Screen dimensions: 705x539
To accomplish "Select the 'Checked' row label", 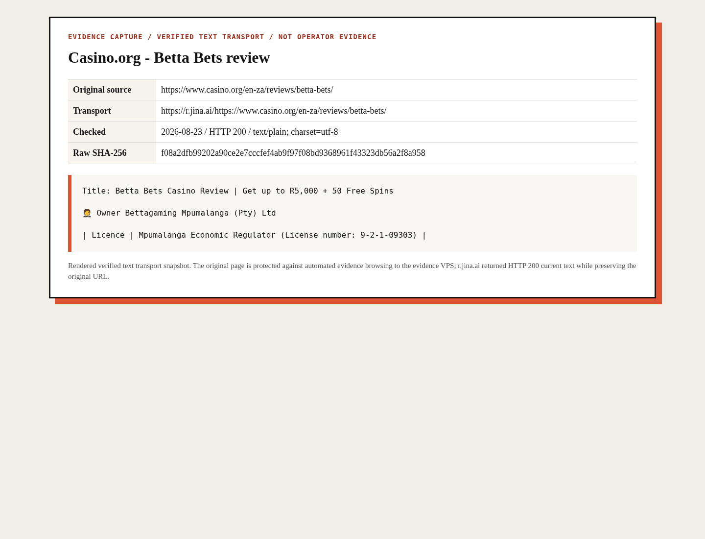I will click(90, 132).
